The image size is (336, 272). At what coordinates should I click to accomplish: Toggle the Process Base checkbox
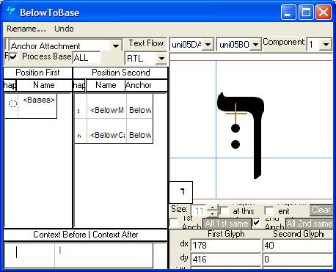coord(13,56)
